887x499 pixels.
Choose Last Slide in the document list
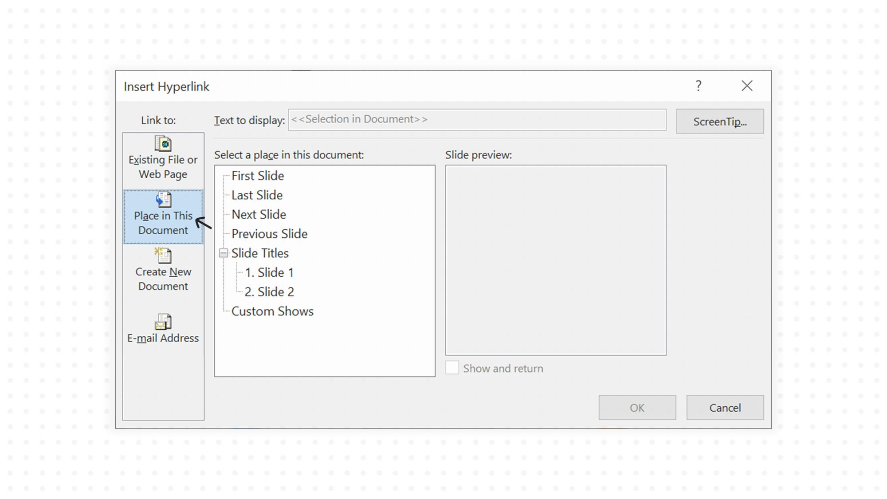tap(256, 195)
